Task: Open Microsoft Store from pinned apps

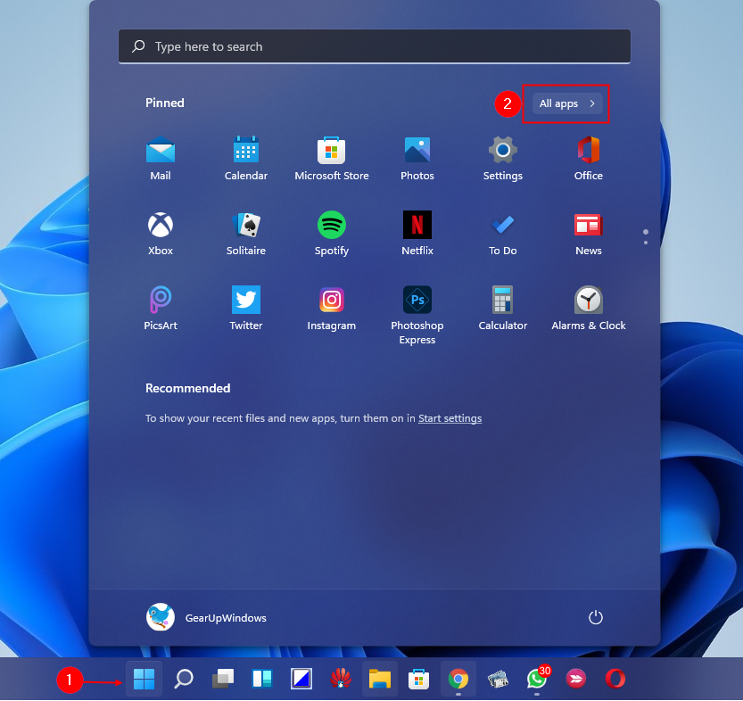Action: point(332,159)
